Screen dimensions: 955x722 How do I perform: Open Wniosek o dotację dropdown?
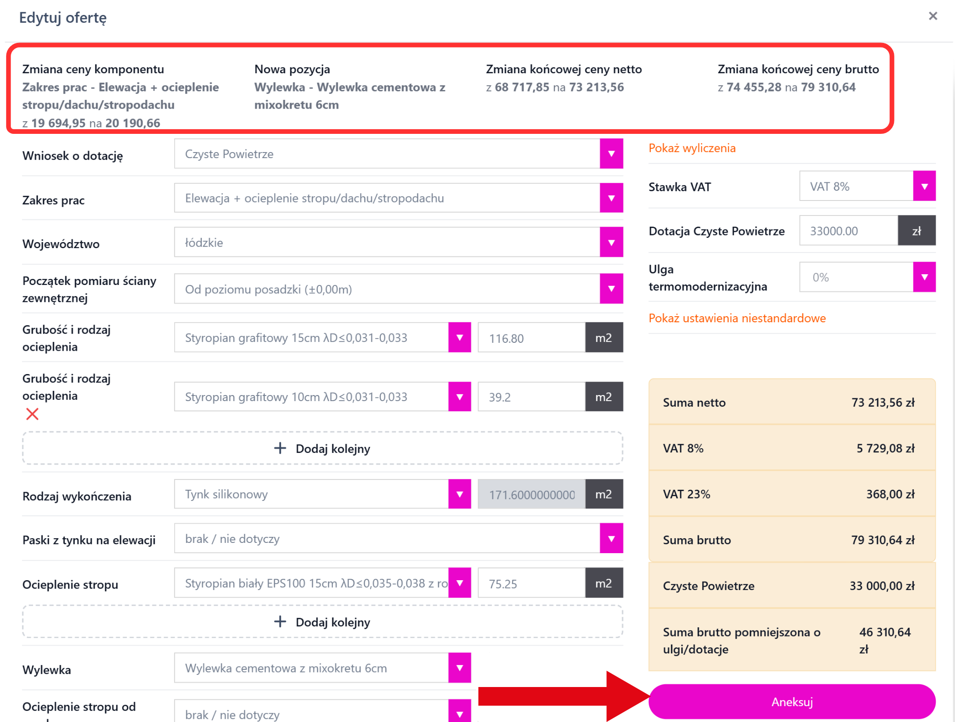[x=611, y=154]
